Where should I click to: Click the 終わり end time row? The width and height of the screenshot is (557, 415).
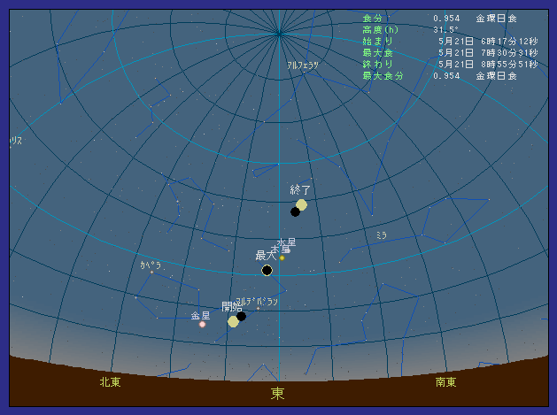(x=449, y=64)
